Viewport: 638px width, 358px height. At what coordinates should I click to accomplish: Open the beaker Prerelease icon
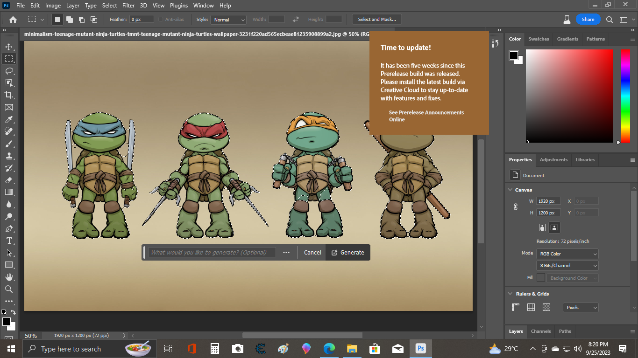click(x=567, y=20)
